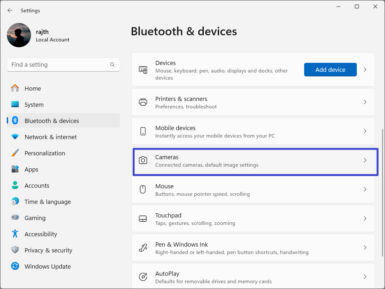This screenshot has width=385, height=289.
Task: Open the Touchpad settings chevron
Action: 365,218
